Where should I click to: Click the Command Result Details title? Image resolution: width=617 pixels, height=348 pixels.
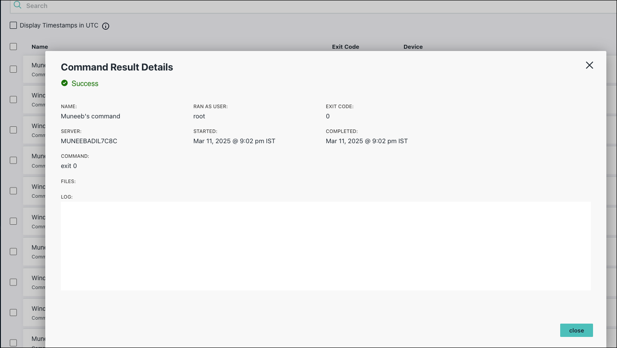pyautogui.click(x=117, y=67)
